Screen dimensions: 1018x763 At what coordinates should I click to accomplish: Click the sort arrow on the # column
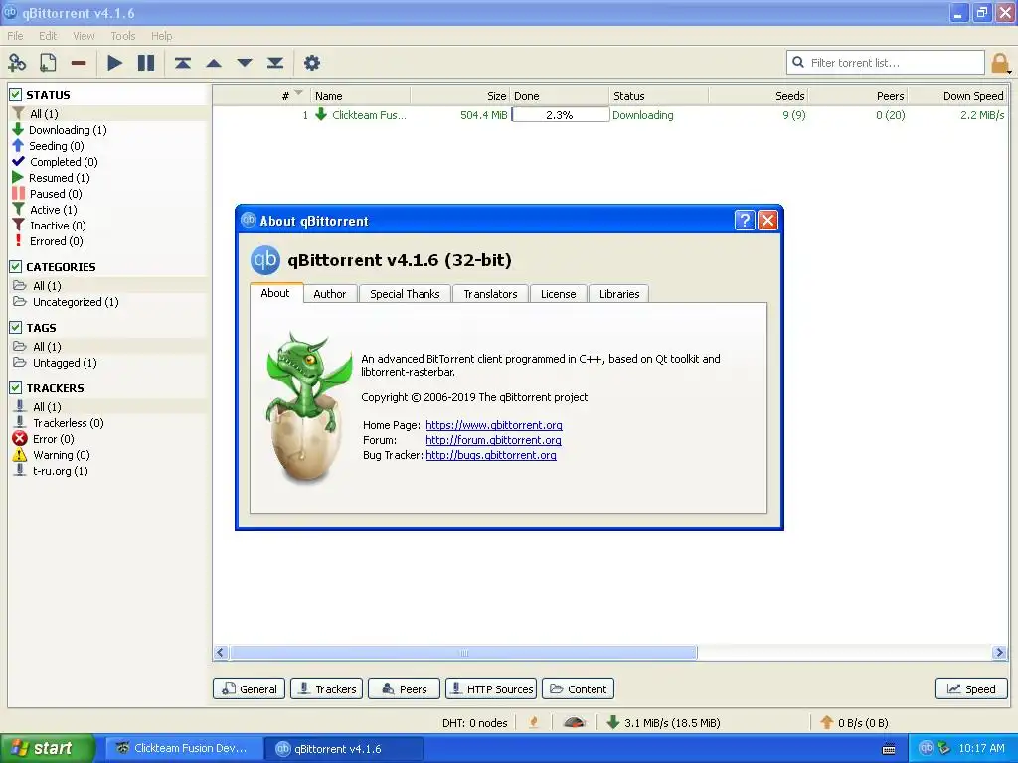(298, 92)
